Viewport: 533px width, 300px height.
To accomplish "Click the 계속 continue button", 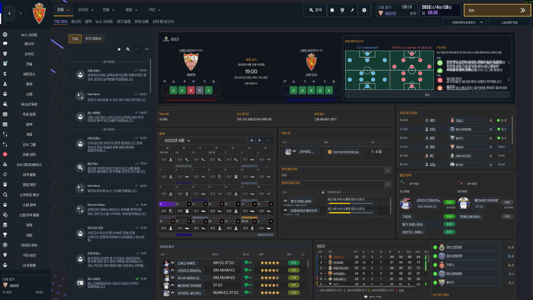I will point(497,10).
